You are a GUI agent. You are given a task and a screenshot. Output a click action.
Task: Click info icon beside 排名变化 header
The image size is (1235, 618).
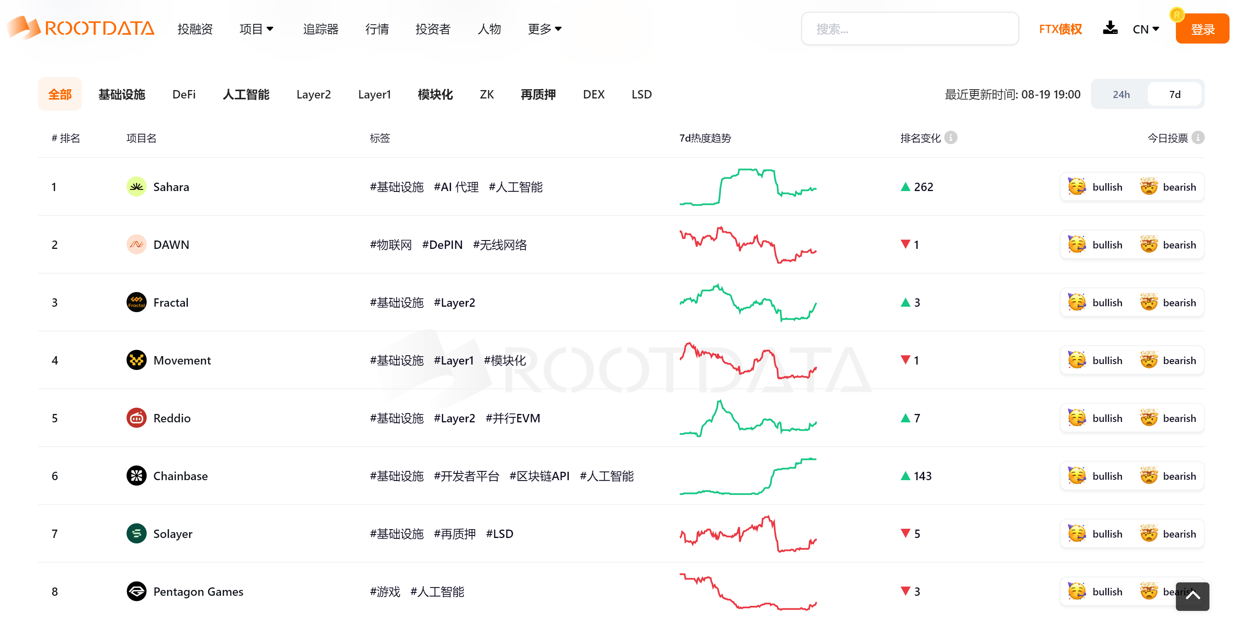click(x=951, y=138)
